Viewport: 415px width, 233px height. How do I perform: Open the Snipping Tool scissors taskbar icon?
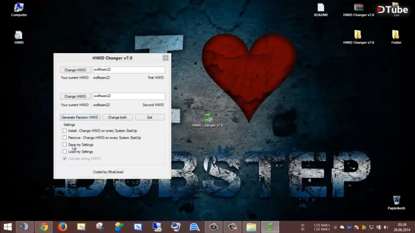click(100, 227)
